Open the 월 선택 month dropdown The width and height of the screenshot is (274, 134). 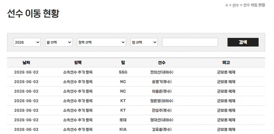(59, 42)
